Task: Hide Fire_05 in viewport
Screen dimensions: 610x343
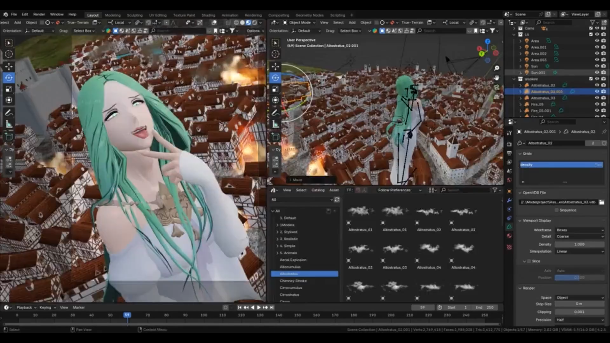Action: tap(597, 104)
